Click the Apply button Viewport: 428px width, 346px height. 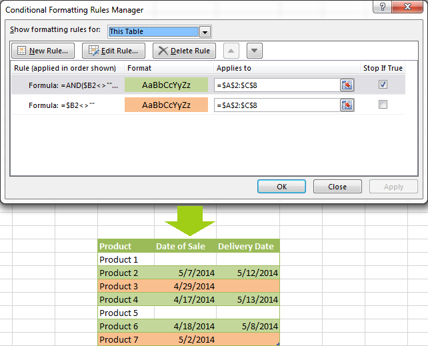click(x=393, y=187)
